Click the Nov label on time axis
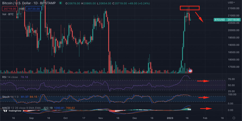Viewport: 242px width, 121px height. click(101, 118)
